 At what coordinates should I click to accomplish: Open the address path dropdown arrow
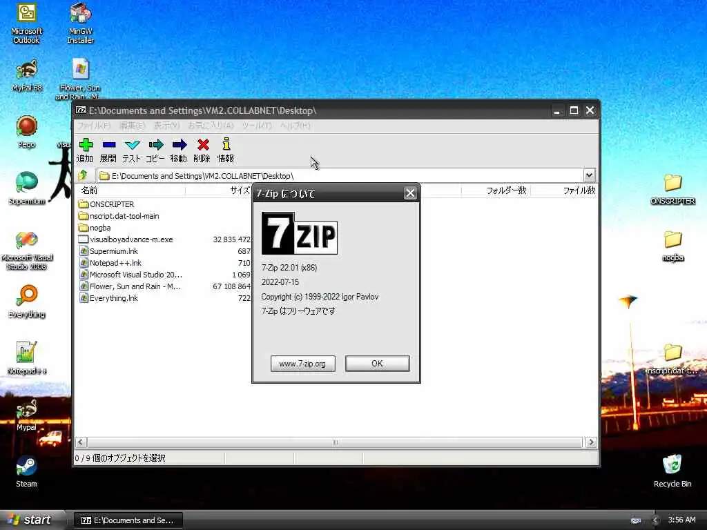[x=589, y=175]
